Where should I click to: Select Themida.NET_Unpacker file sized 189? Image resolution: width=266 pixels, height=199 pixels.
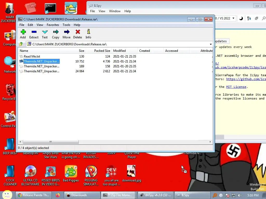(x=41, y=66)
